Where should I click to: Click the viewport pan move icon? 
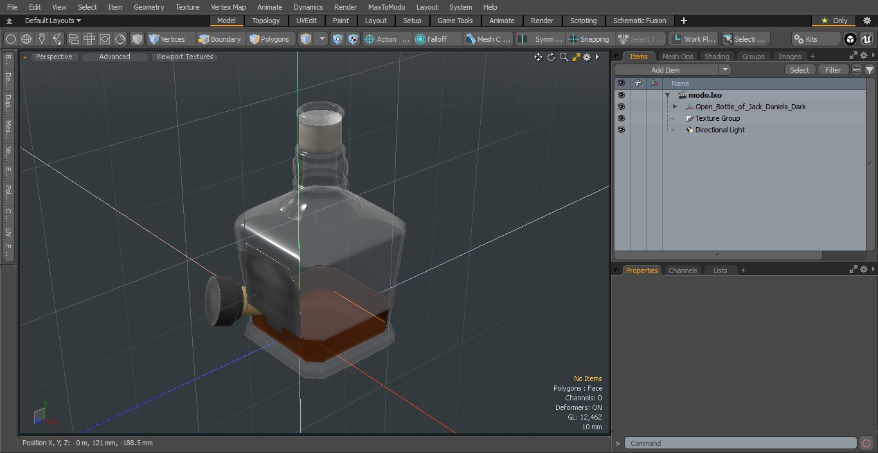point(538,57)
